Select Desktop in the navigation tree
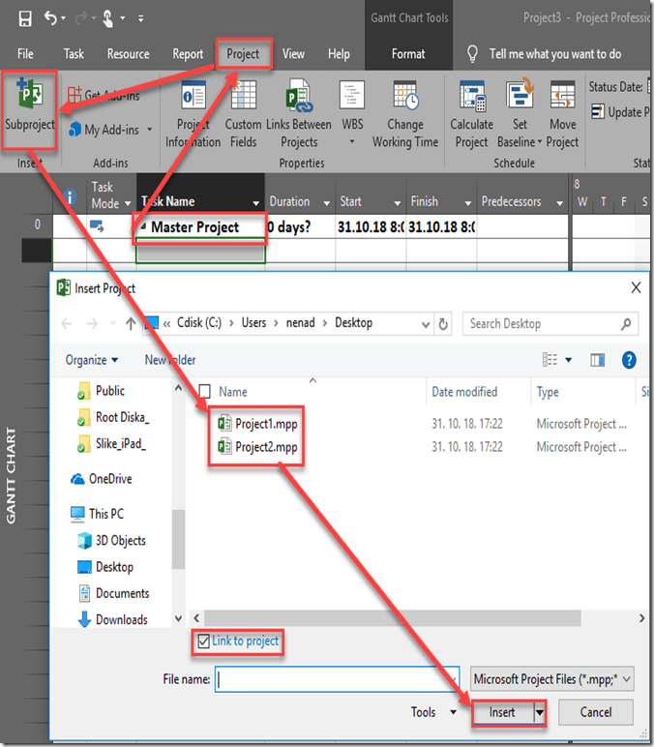Screen dimensions: 654x747 [114, 567]
